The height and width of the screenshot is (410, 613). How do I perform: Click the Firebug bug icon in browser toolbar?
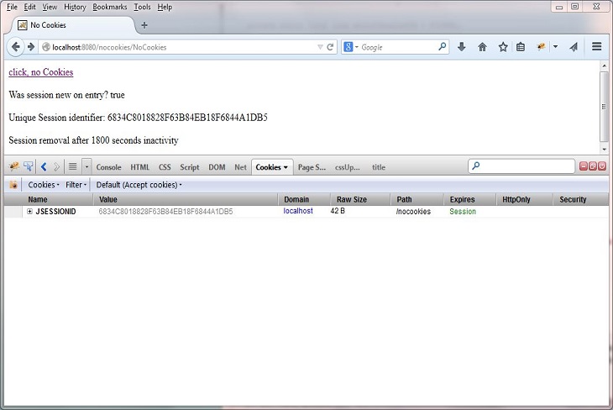point(541,47)
